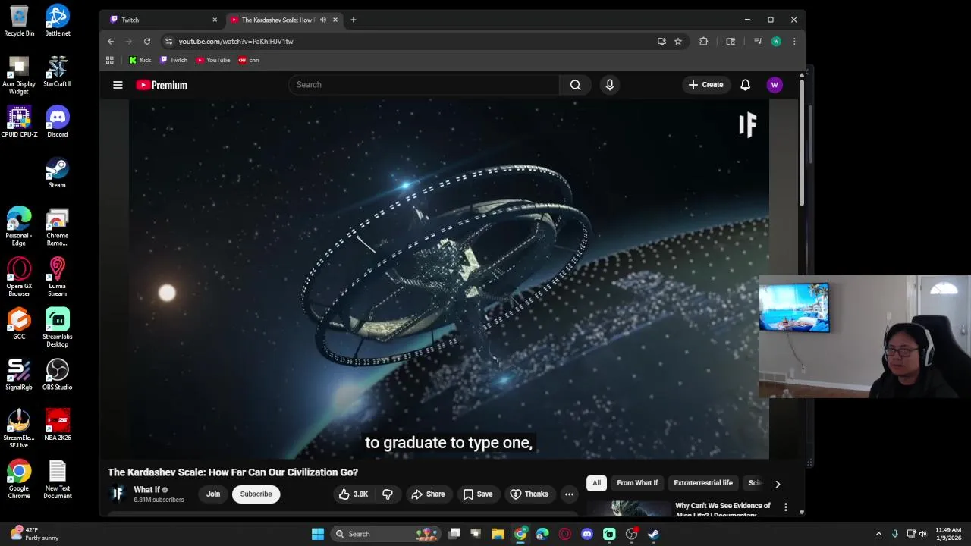Go back in Chrome
Image resolution: width=971 pixels, height=546 pixels.
(x=111, y=42)
